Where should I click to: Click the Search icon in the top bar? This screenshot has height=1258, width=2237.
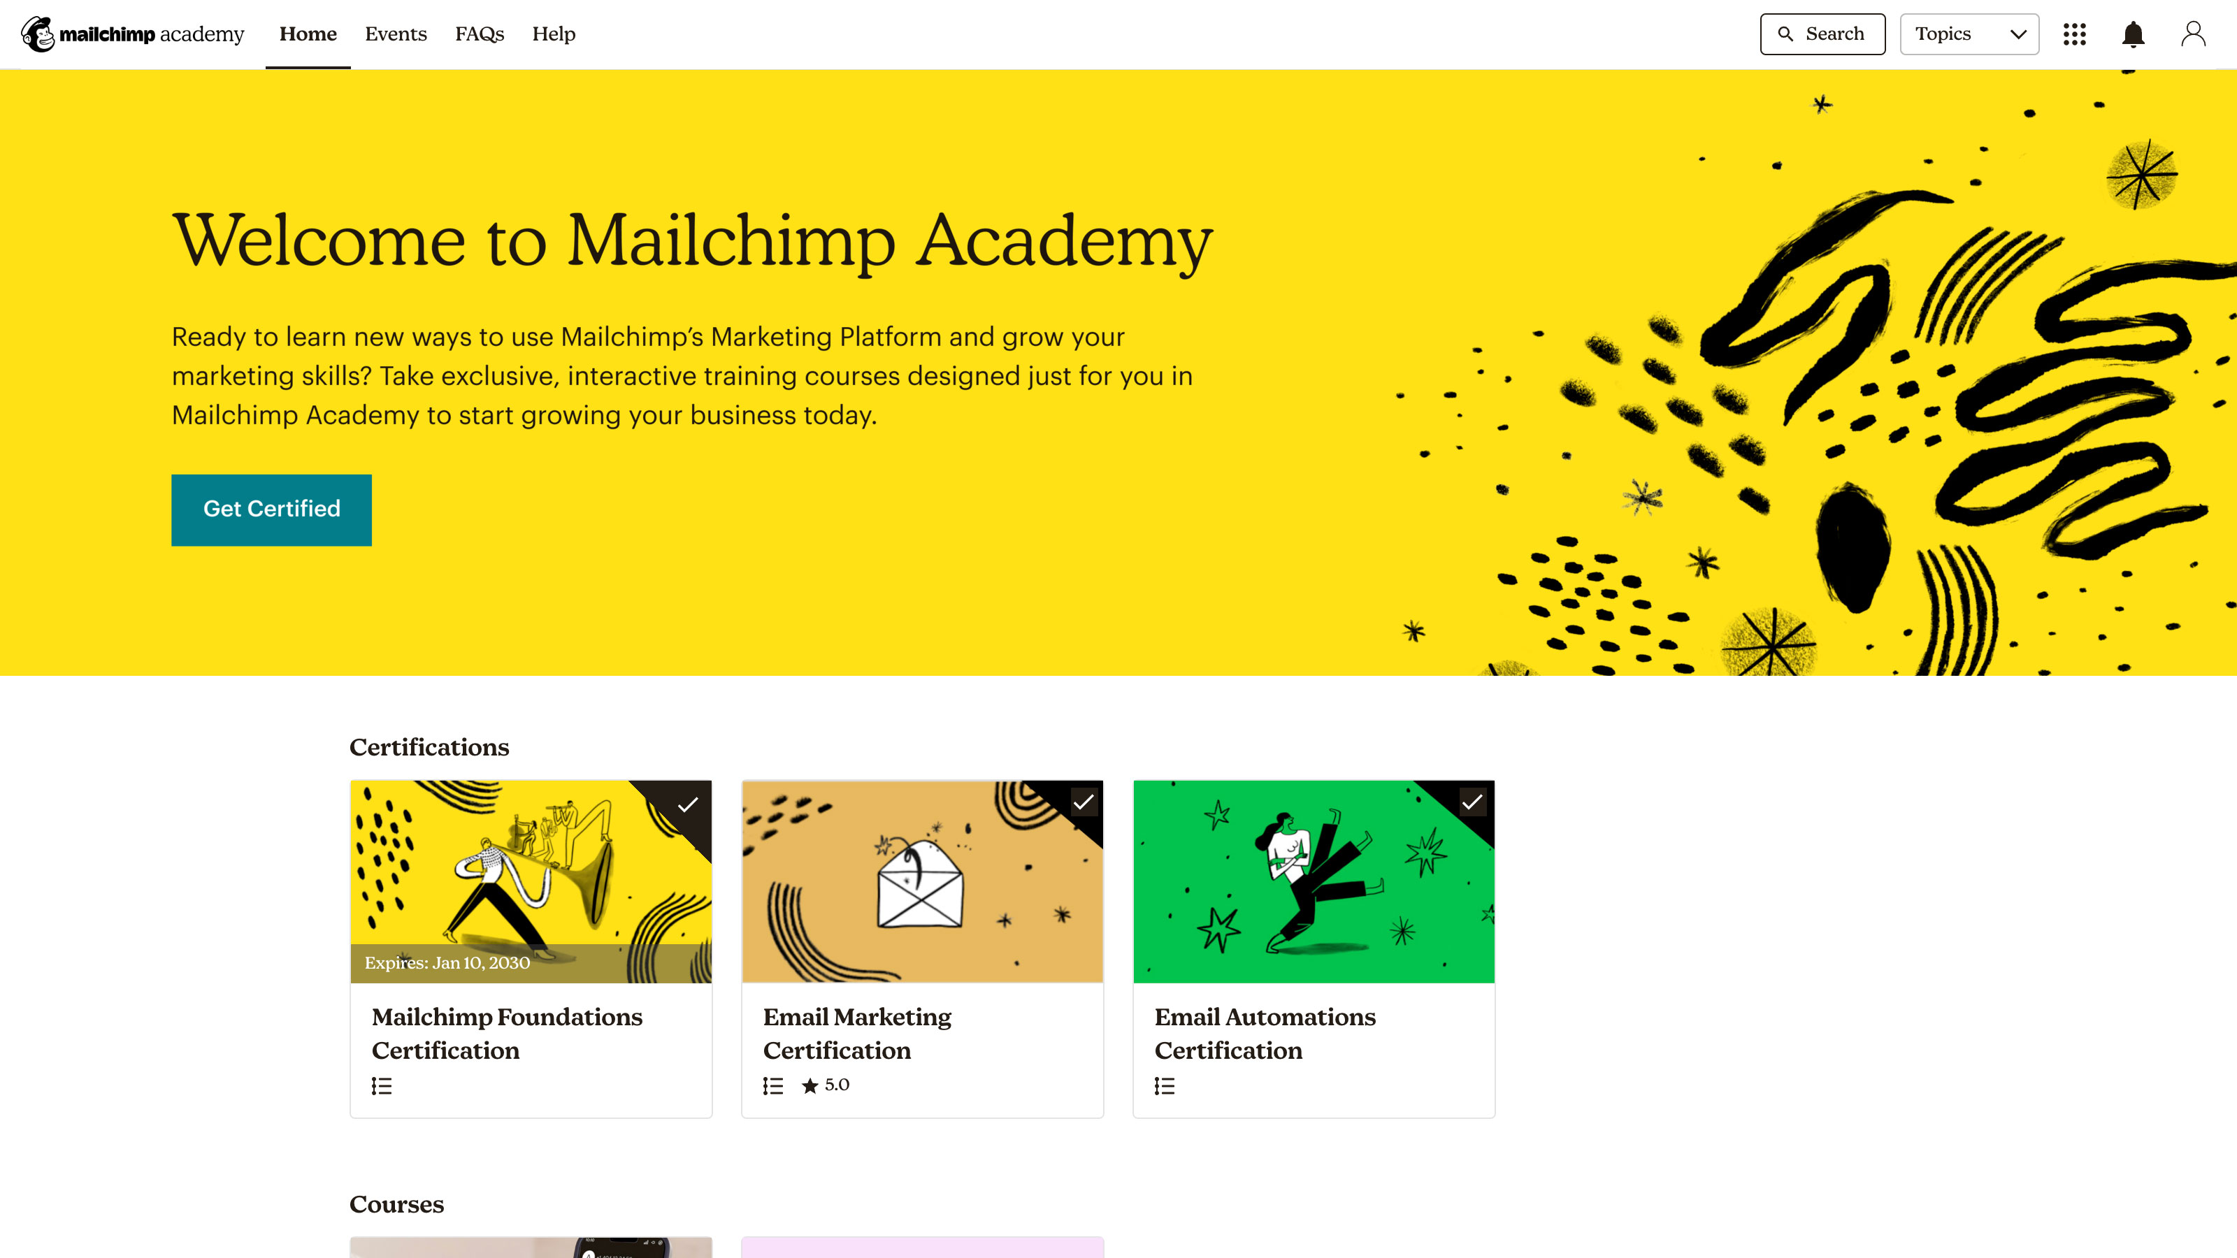[x=1785, y=32]
